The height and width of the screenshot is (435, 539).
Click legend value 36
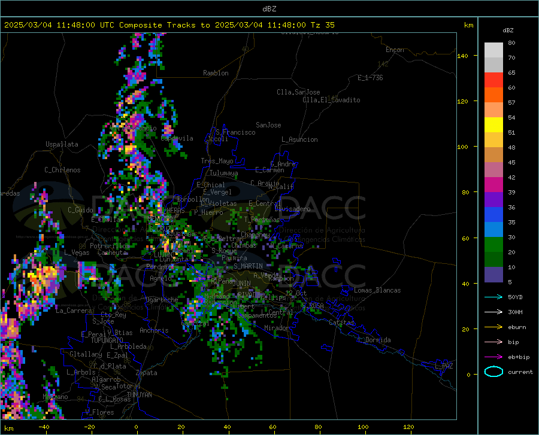point(511,207)
